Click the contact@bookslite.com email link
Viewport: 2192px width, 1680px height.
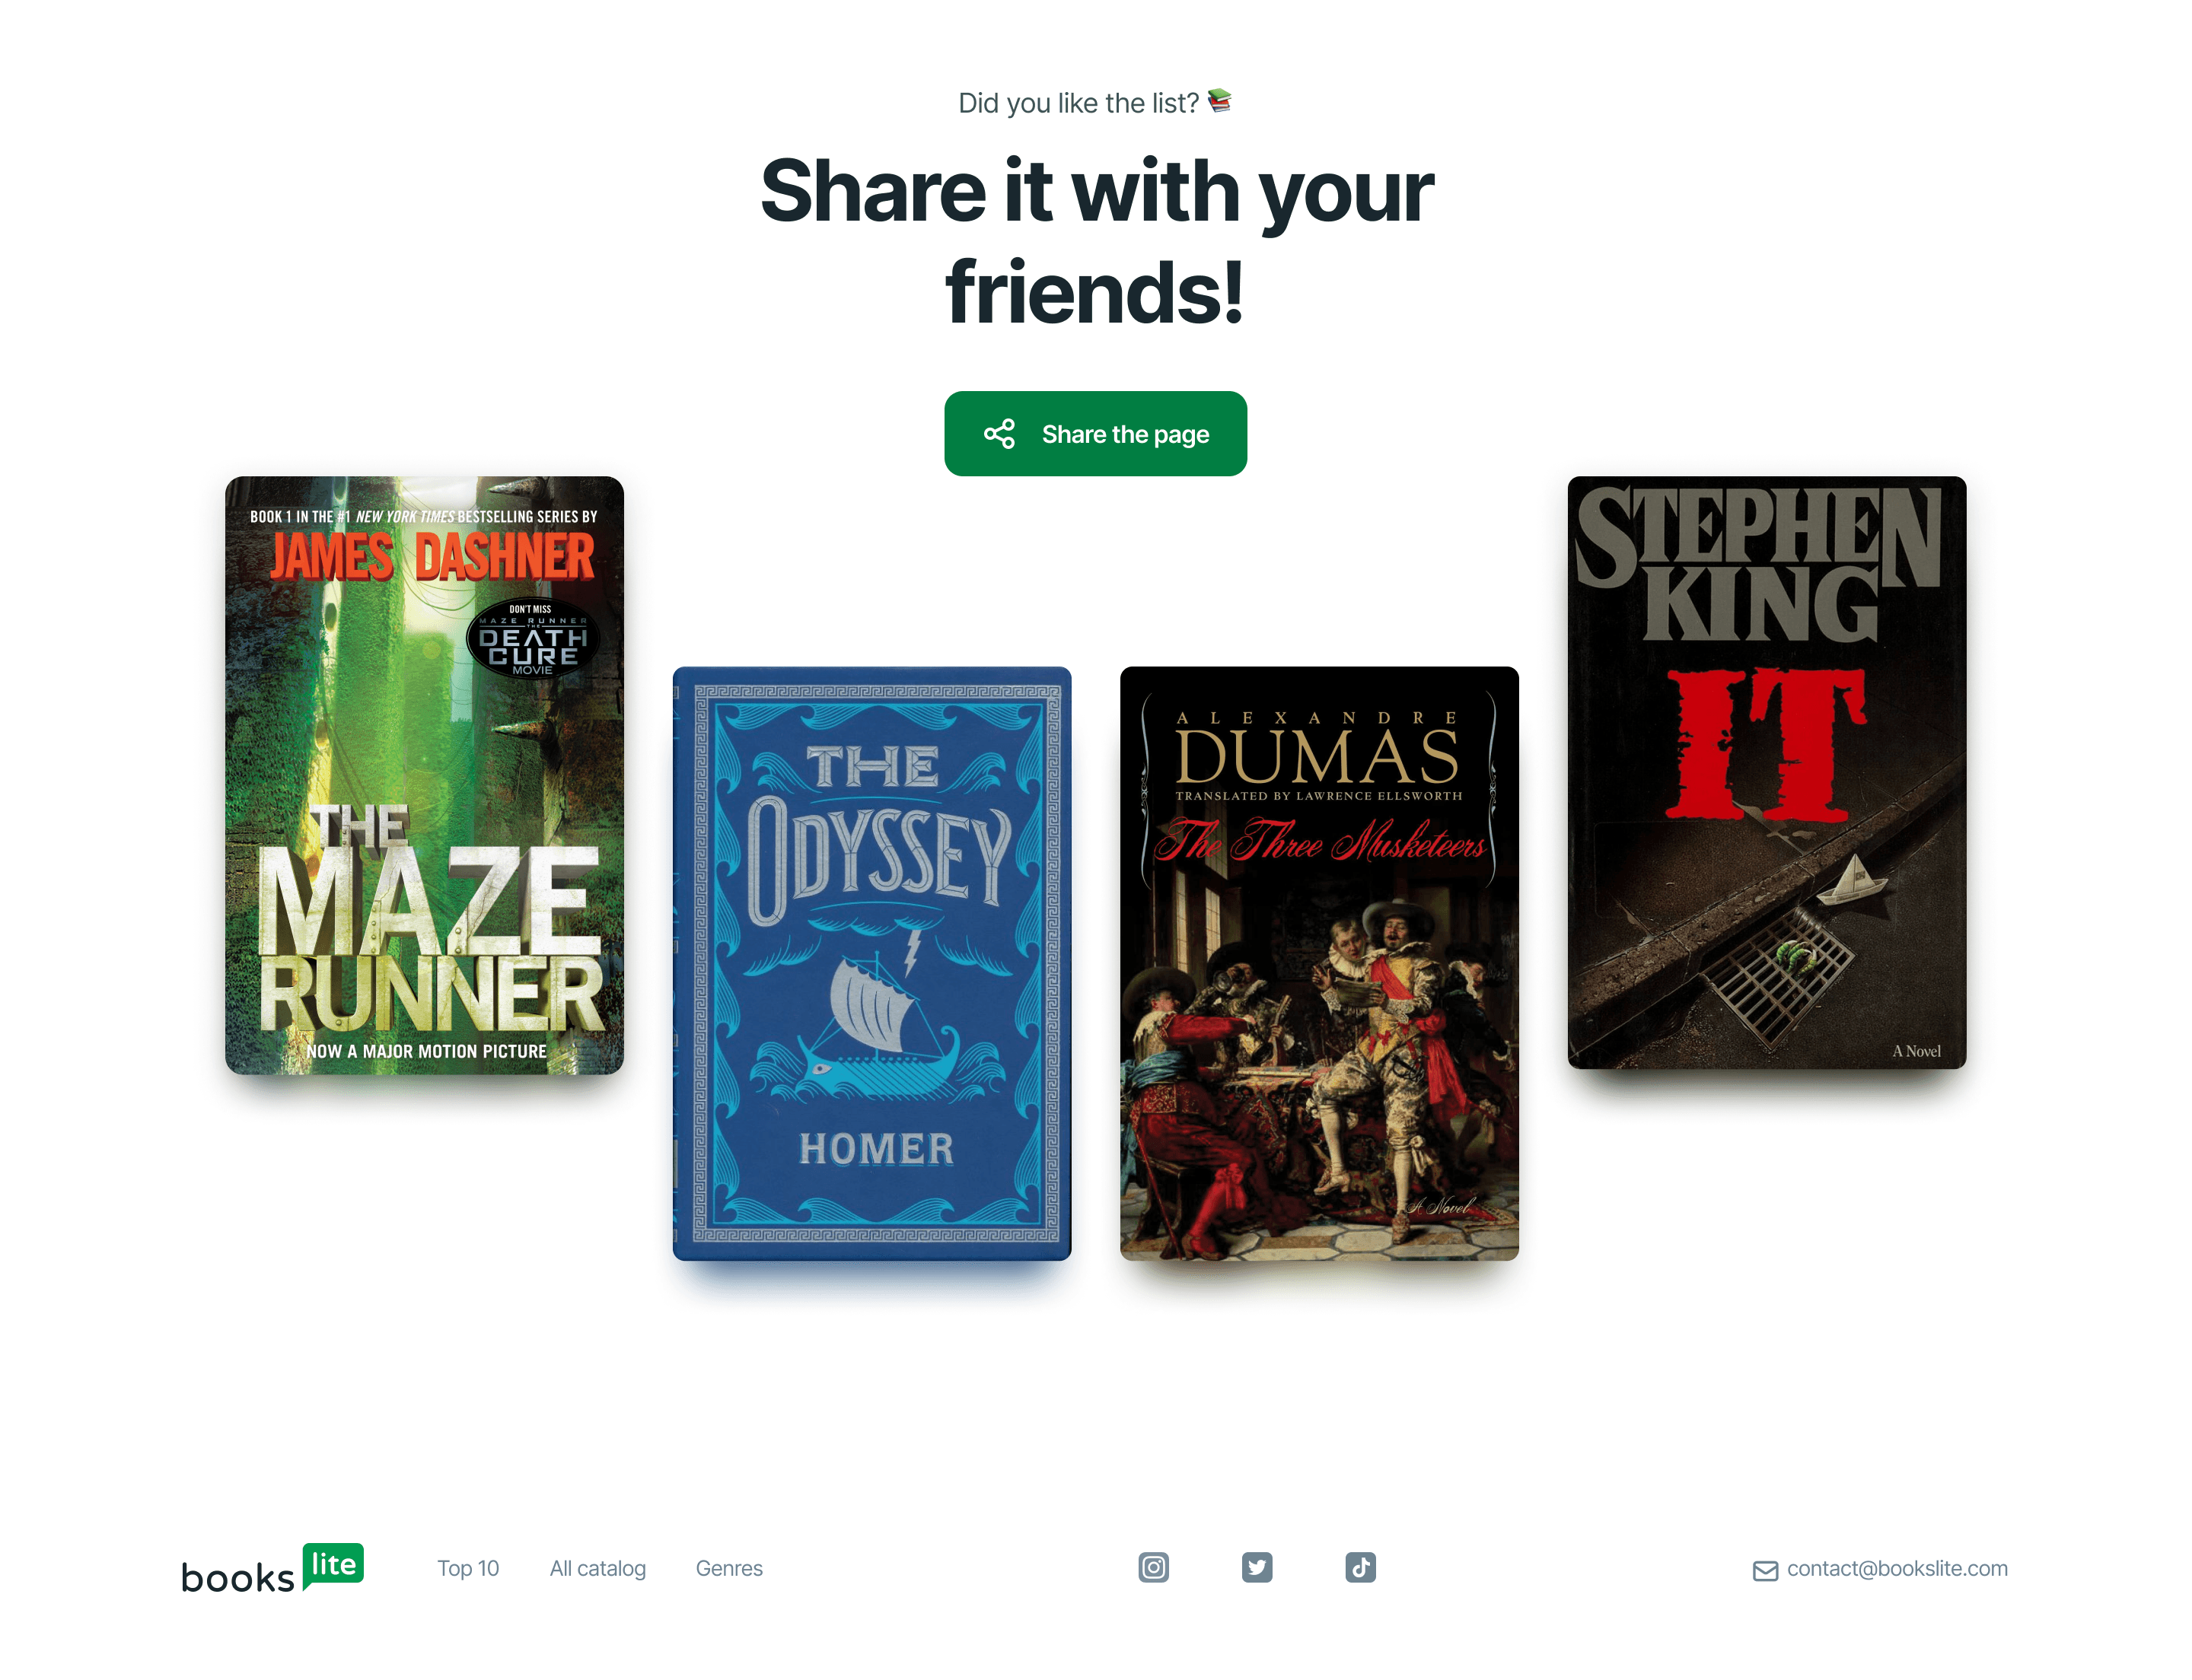point(1896,1568)
